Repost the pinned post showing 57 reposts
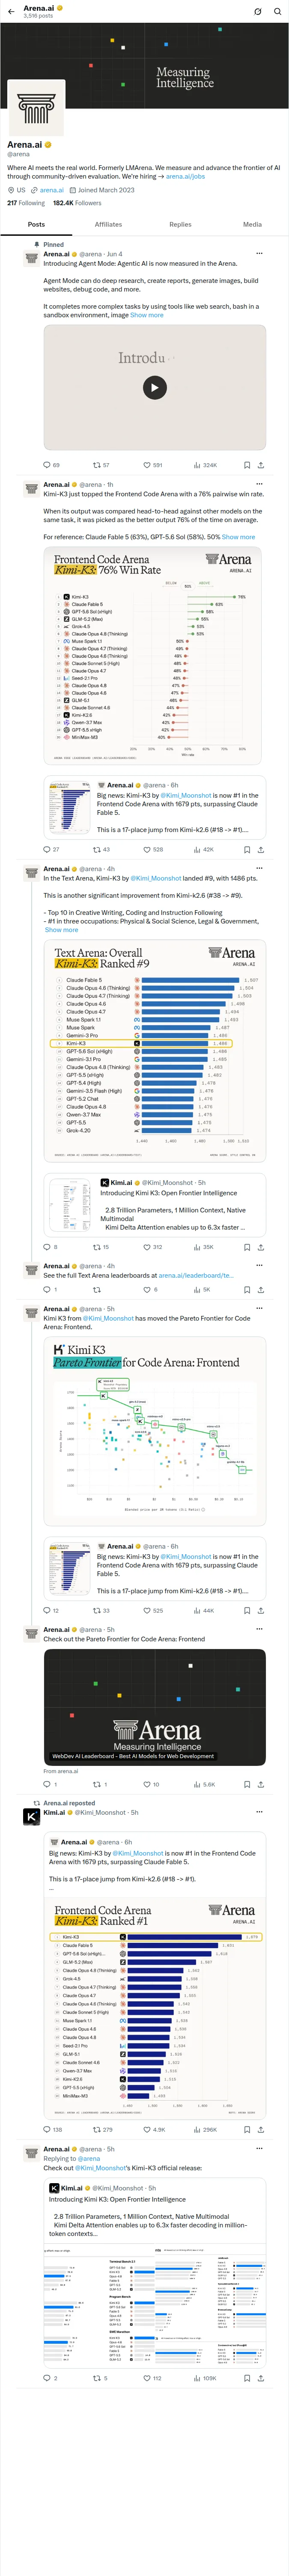Image resolution: width=289 pixels, height=2576 pixels. click(x=101, y=465)
